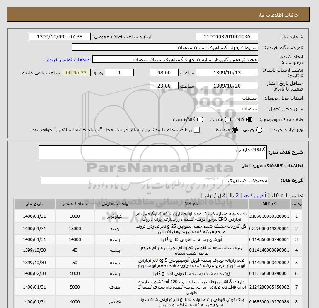Click the unit جعبه in row 2
The height and width of the screenshot is (308, 319).
[x=115, y=229]
